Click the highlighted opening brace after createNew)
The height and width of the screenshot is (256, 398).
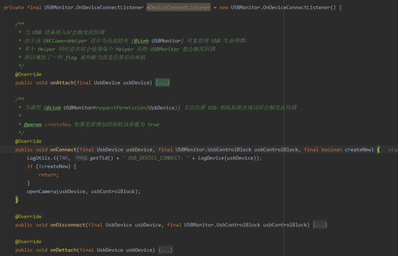coord(378,149)
